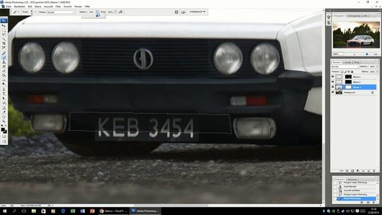
Task: Select the Zoom tool in the toolbox
Action: coord(4,121)
